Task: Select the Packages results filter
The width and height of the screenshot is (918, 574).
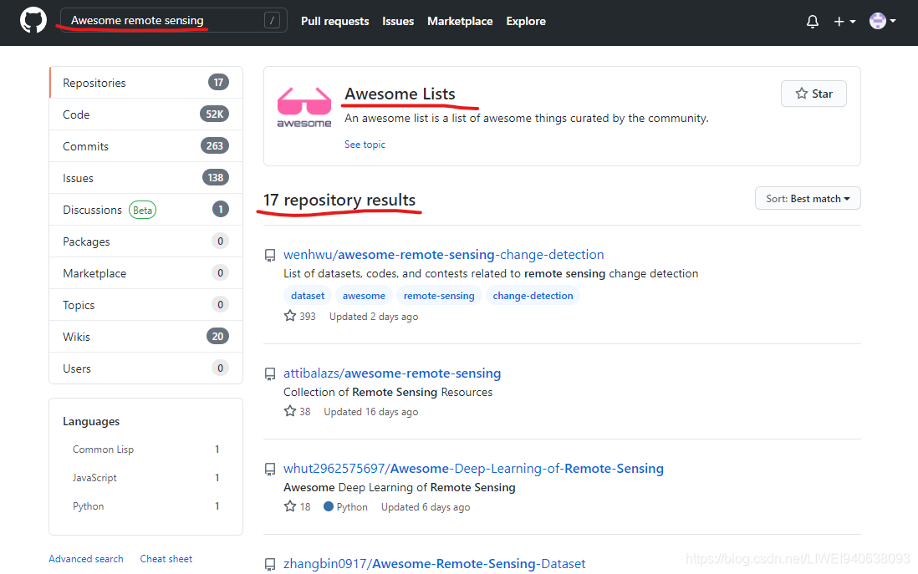Action: [145, 241]
